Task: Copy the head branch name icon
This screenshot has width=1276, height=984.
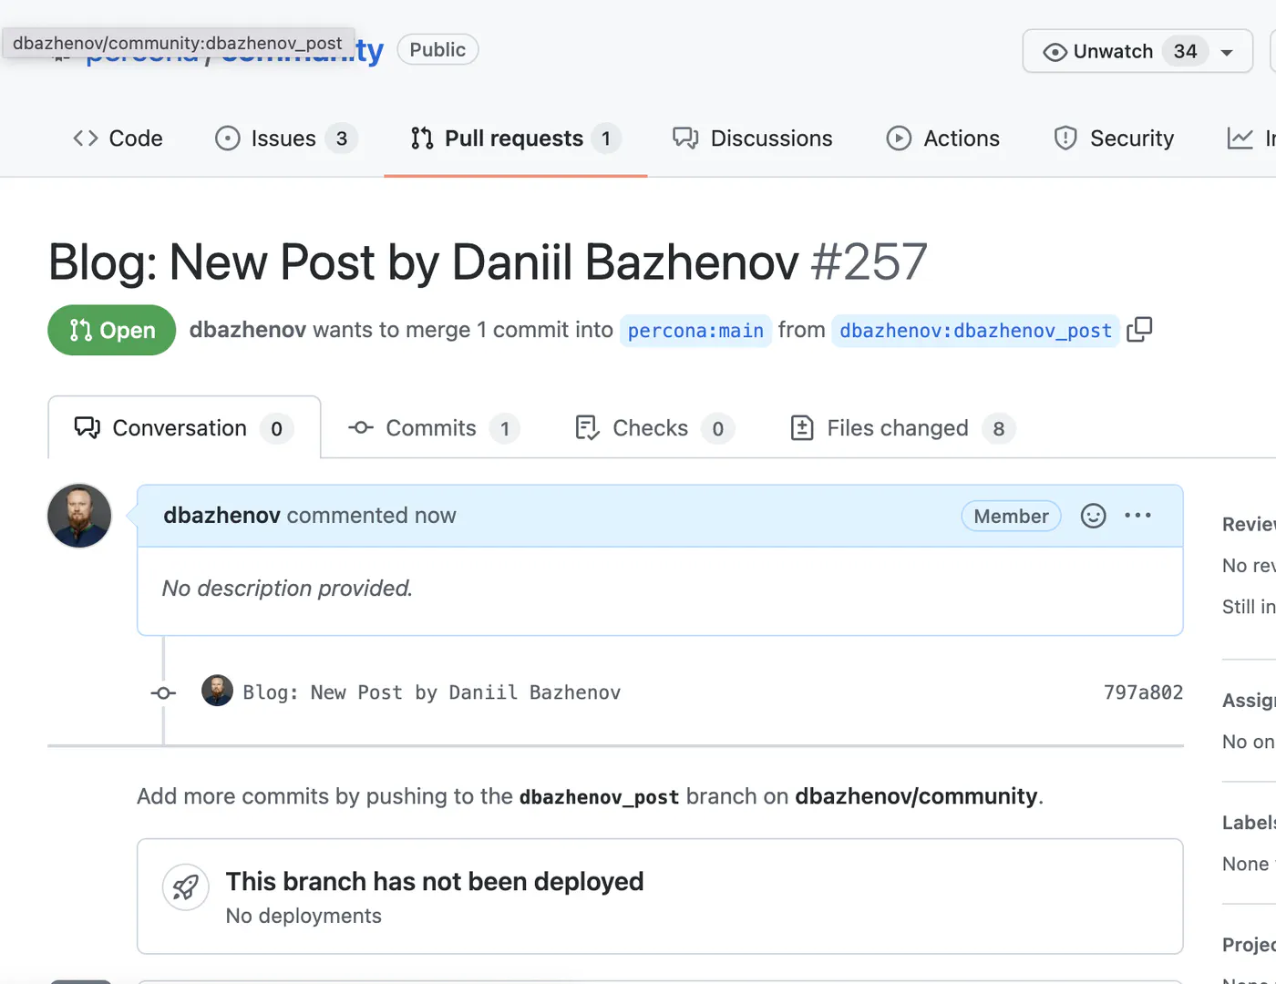Action: 1139,330
